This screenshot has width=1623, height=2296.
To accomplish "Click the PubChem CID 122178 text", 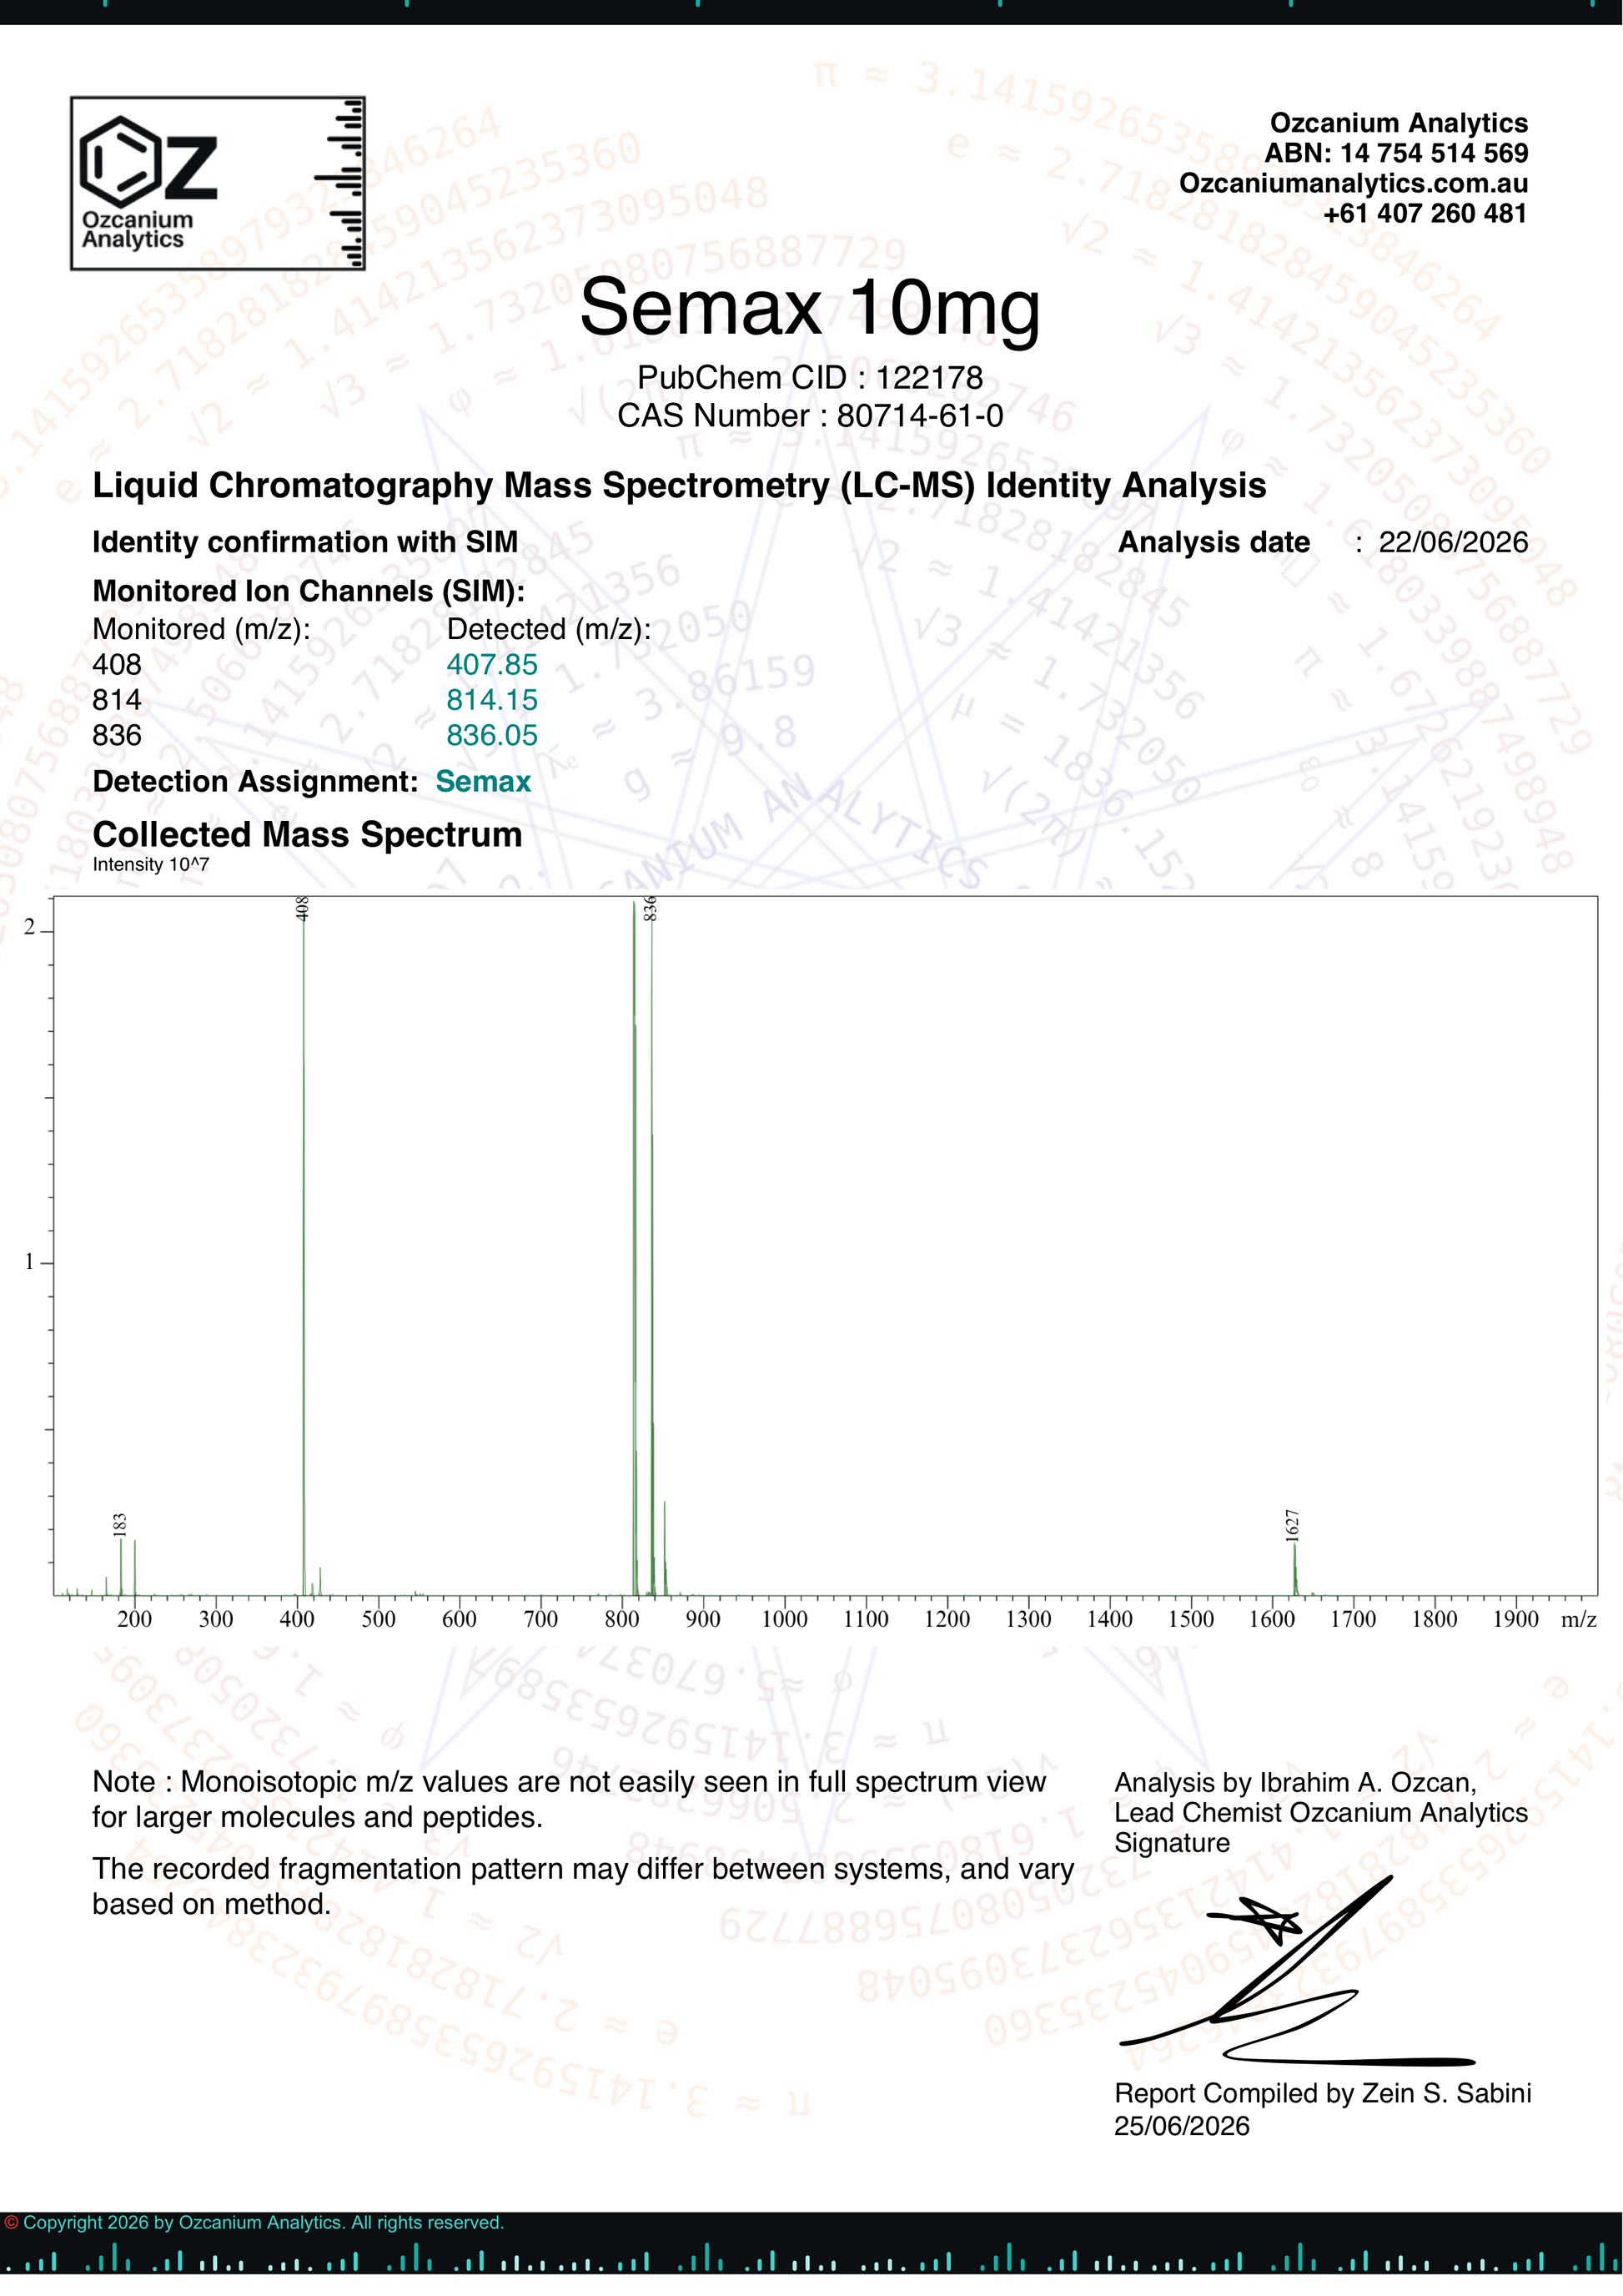I will point(811,377).
